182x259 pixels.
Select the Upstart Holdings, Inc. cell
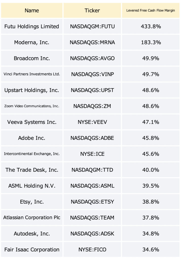pos(32,90)
